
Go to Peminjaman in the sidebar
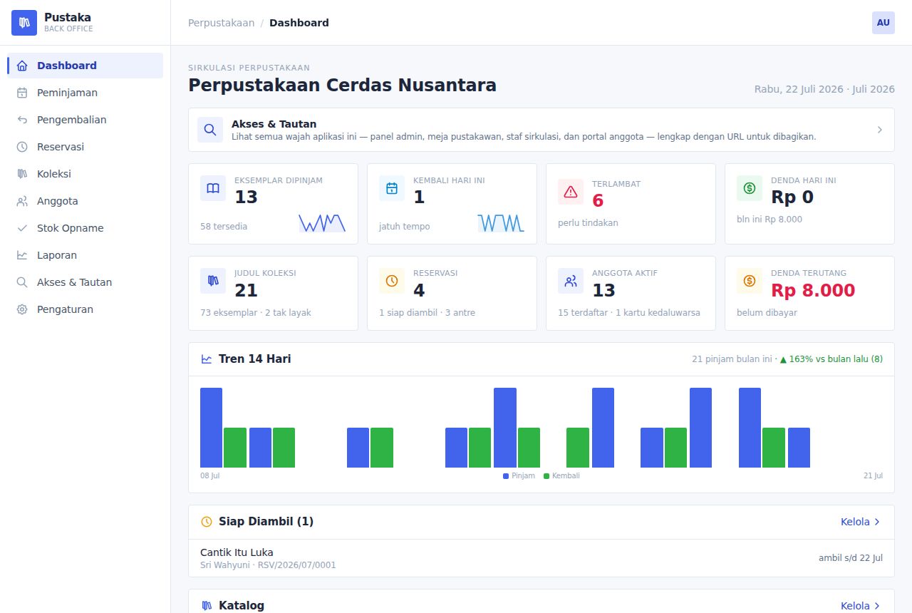click(x=85, y=93)
